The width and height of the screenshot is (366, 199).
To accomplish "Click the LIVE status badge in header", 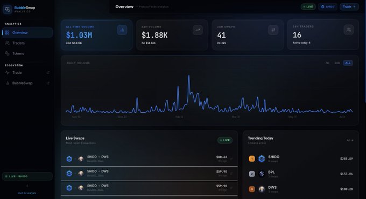I will point(308,6).
